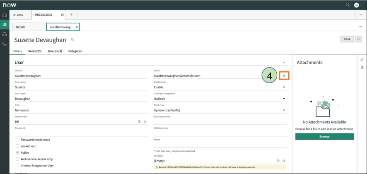Select the underlined Details record tab
This screenshot has height=174, width=367.
[x=17, y=51]
